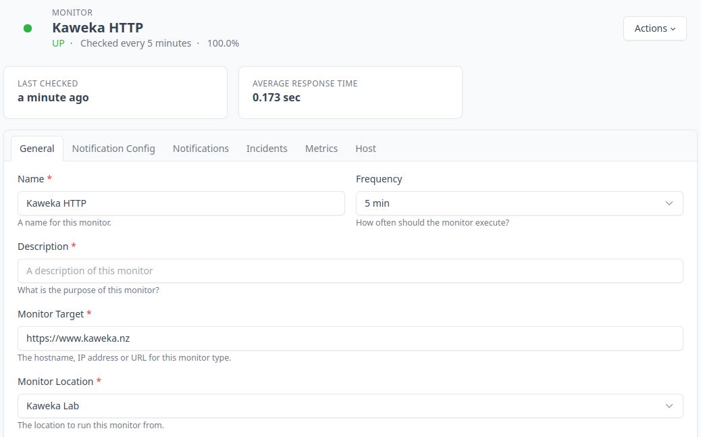This screenshot has width=701, height=437.
Task: Click the 100.0% uptime value
Action: (x=223, y=43)
